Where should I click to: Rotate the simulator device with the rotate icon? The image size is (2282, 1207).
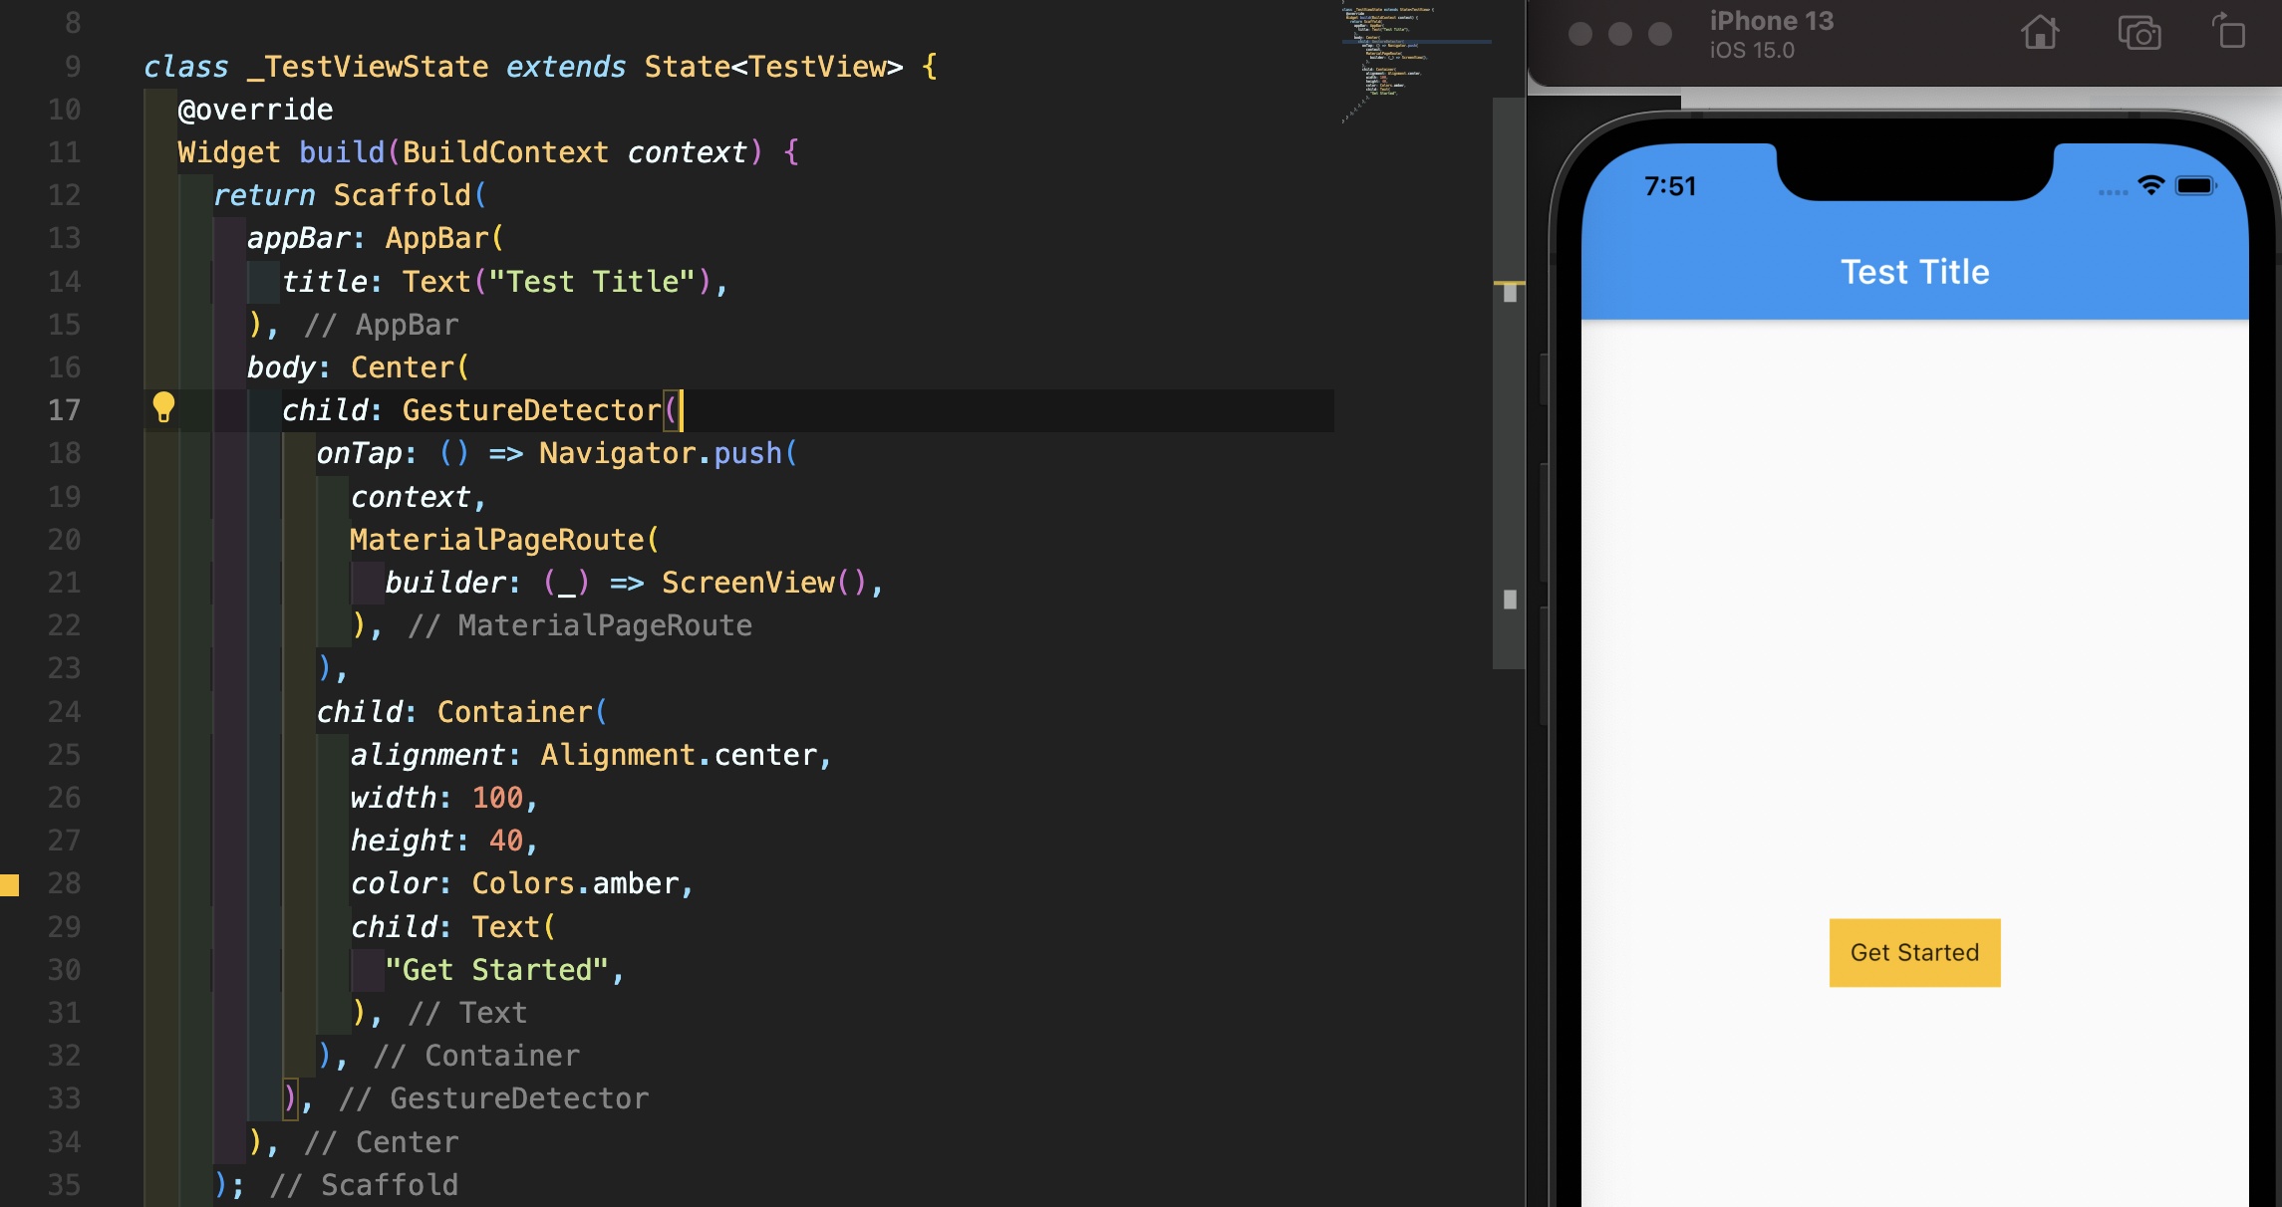2229,31
